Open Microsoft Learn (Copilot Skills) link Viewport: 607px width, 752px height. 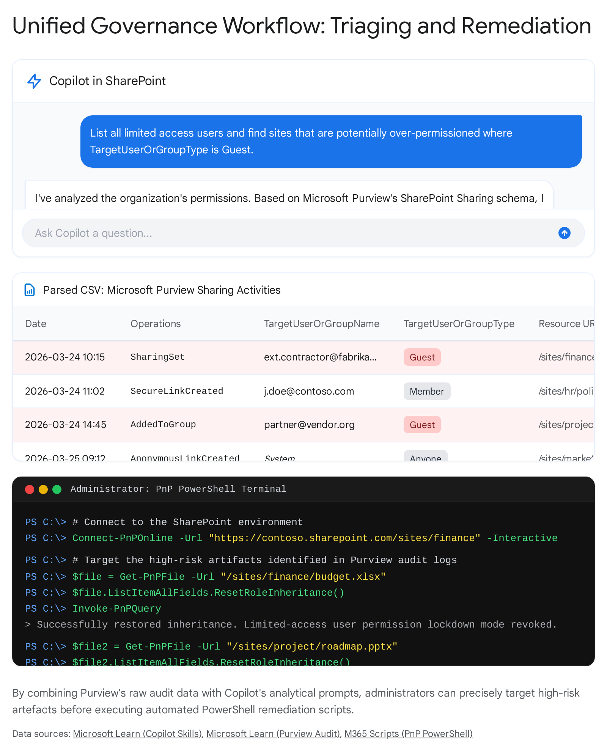pyautogui.click(x=137, y=734)
